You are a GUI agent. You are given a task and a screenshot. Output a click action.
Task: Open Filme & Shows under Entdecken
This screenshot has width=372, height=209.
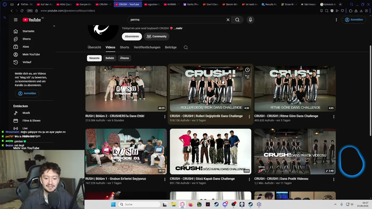pos(31,120)
